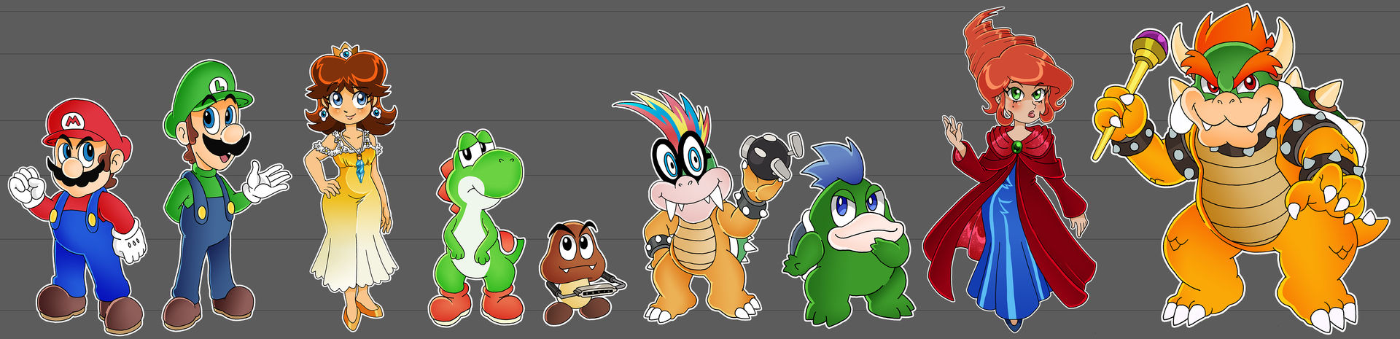1400x339 pixels.
Task: Click Princess Daisy in the yellow dress
Action: (x=352, y=186)
